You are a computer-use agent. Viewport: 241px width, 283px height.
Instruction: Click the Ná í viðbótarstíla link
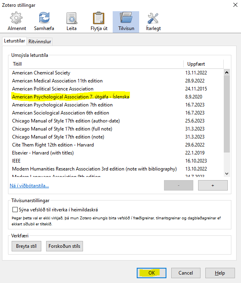[x=29, y=185]
